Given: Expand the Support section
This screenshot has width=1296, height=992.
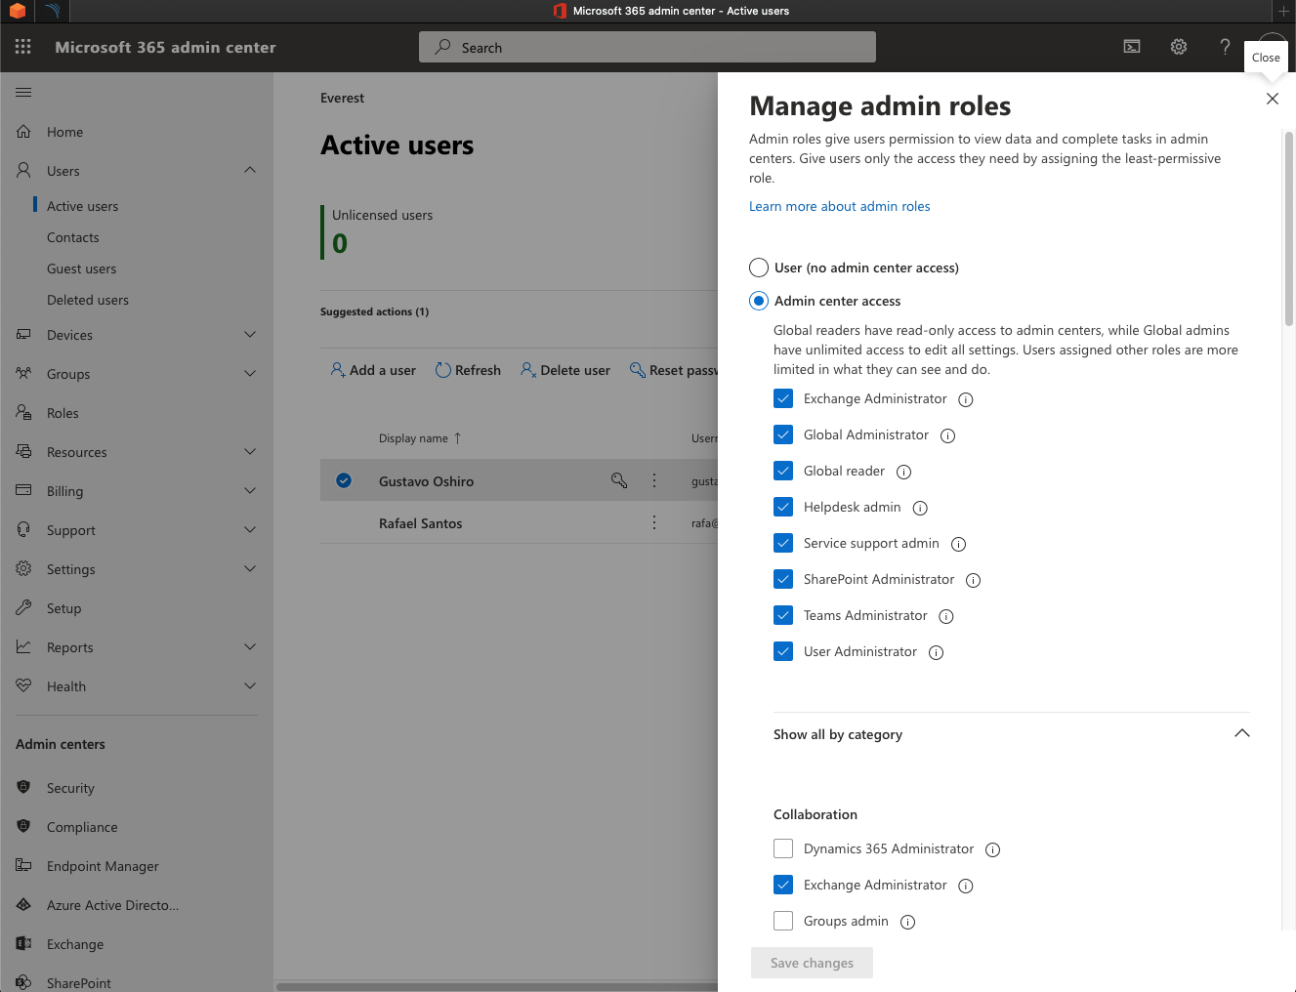Looking at the screenshot, I should point(250,529).
